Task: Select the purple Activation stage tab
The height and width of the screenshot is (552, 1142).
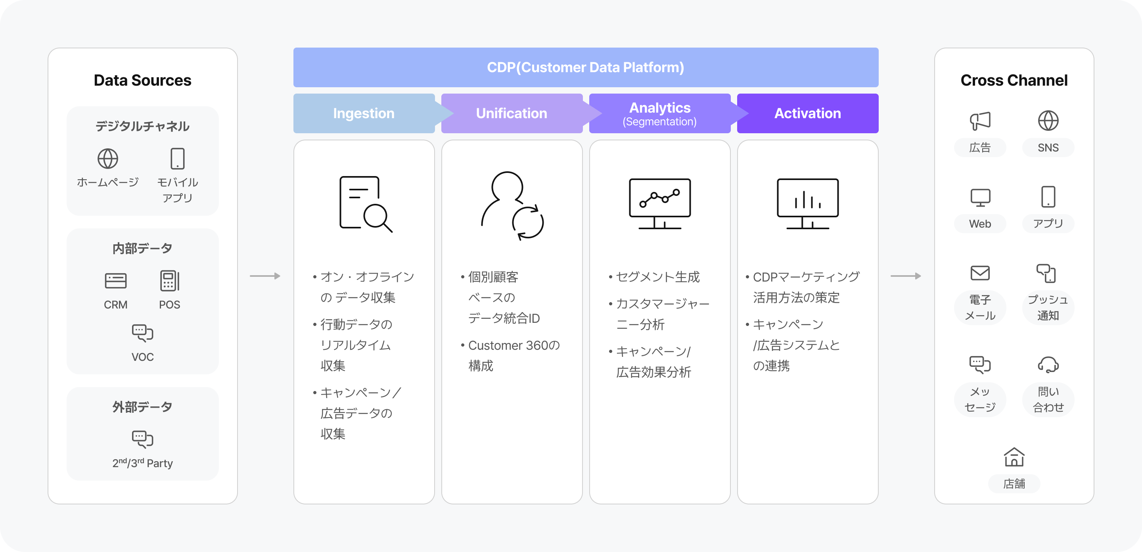Action: (807, 113)
